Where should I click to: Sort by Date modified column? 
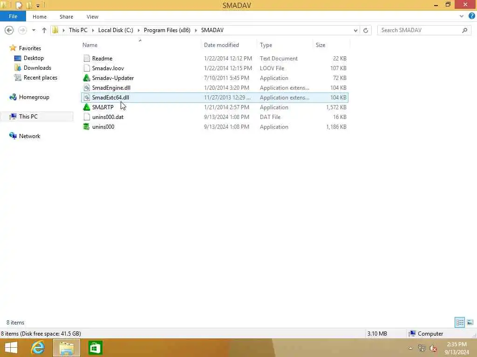point(221,45)
